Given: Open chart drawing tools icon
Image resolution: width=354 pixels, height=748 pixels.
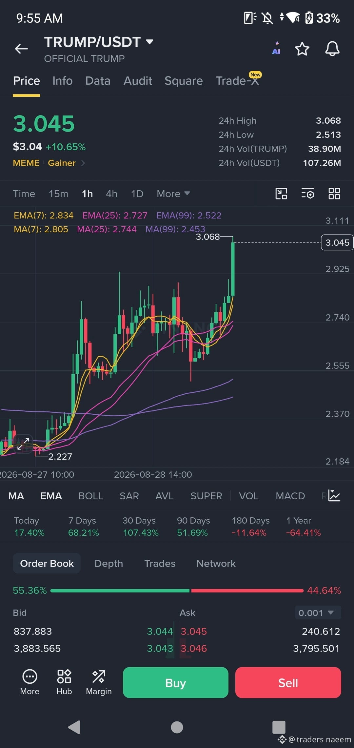Looking at the screenshot, I should 281,194.
